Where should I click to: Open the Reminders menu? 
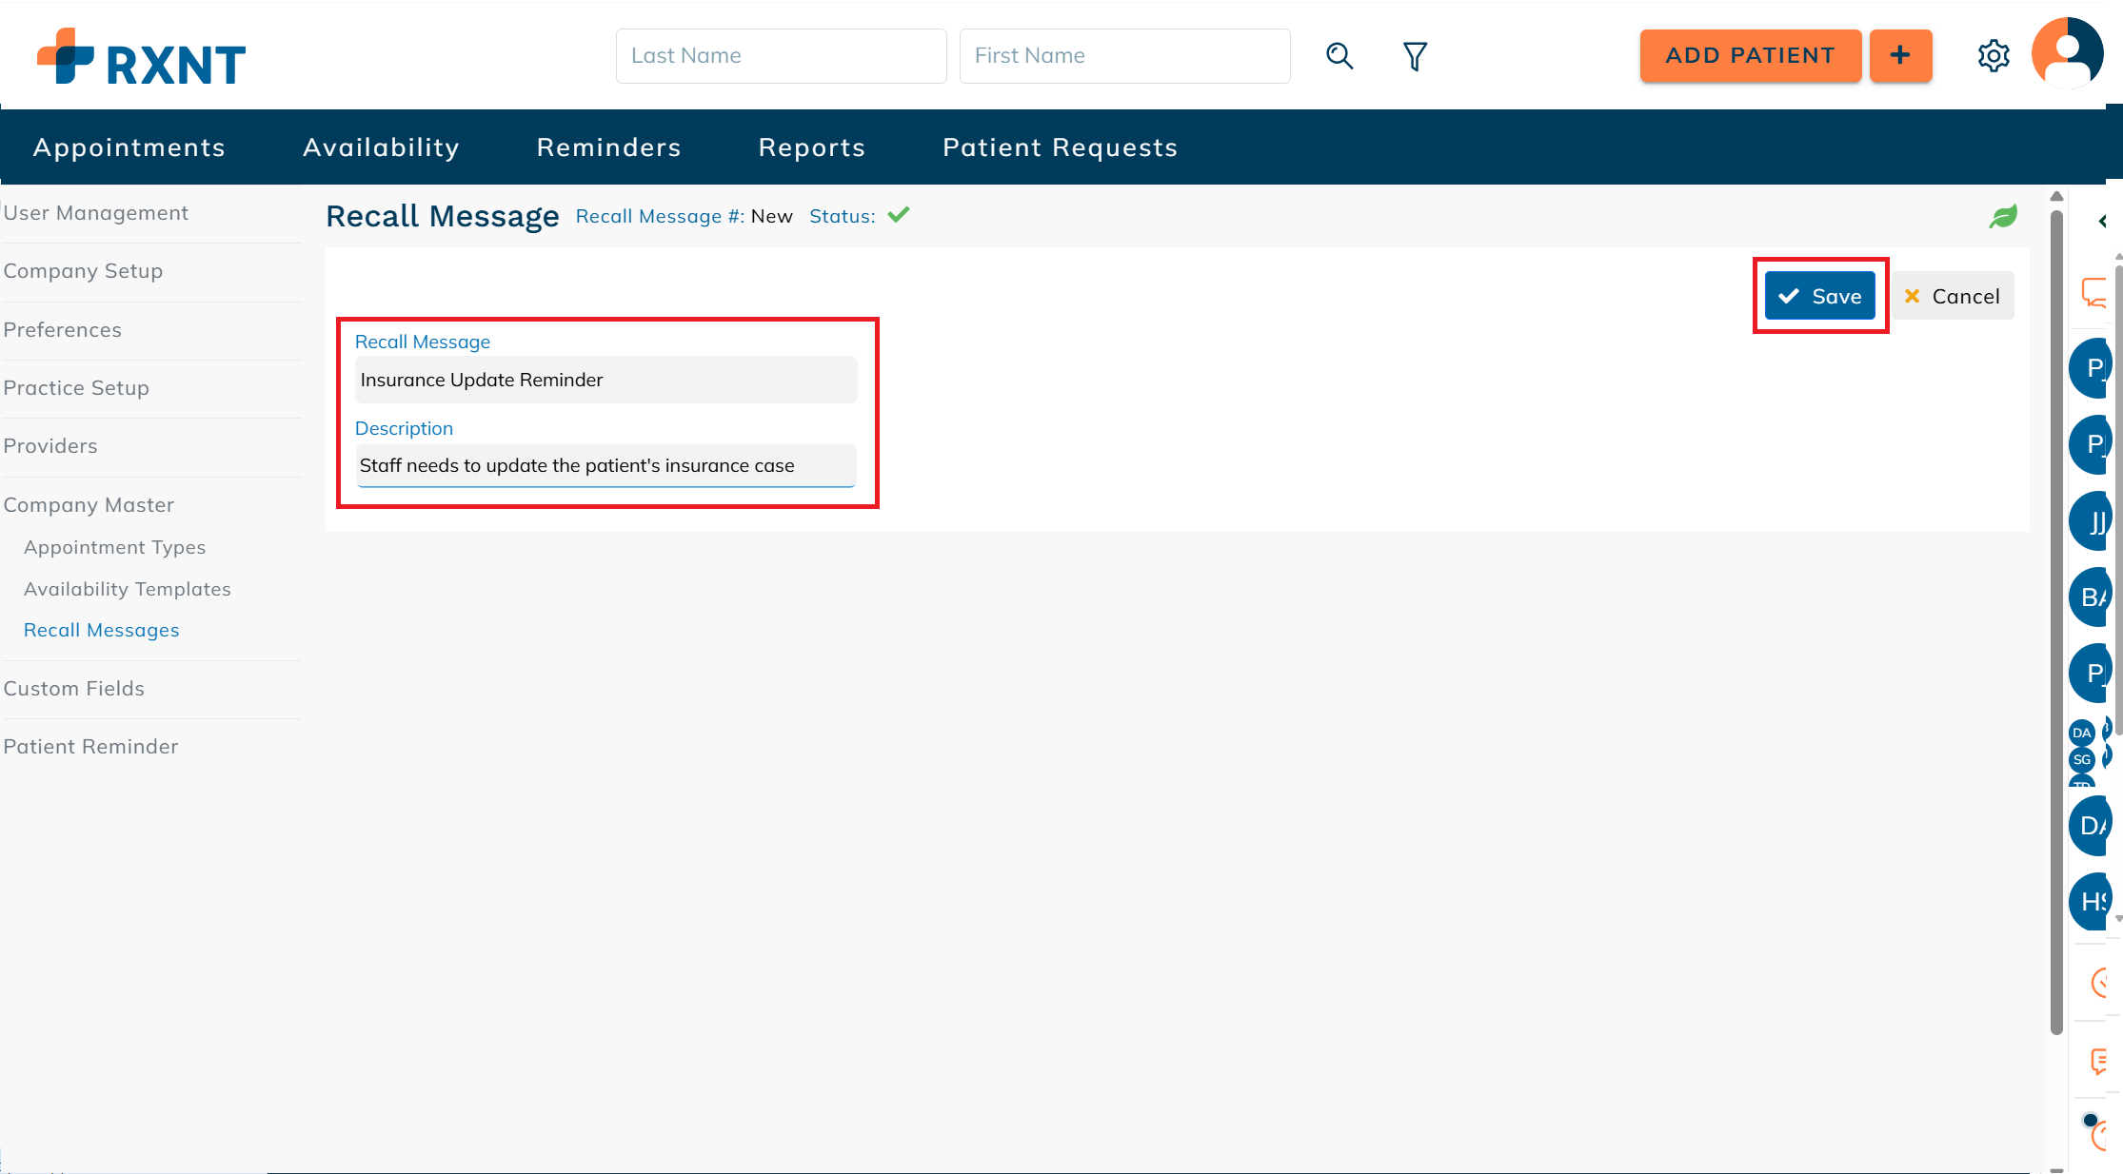608,147
